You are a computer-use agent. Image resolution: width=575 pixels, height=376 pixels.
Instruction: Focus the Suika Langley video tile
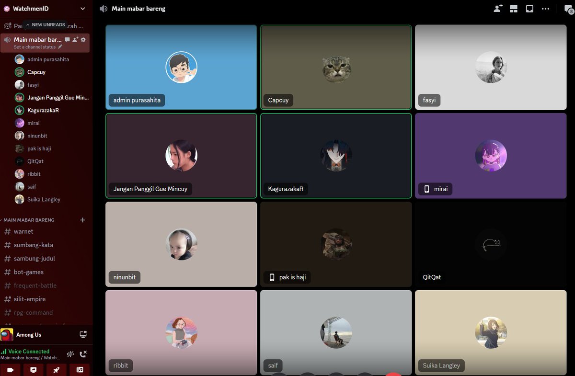[491, 332]
